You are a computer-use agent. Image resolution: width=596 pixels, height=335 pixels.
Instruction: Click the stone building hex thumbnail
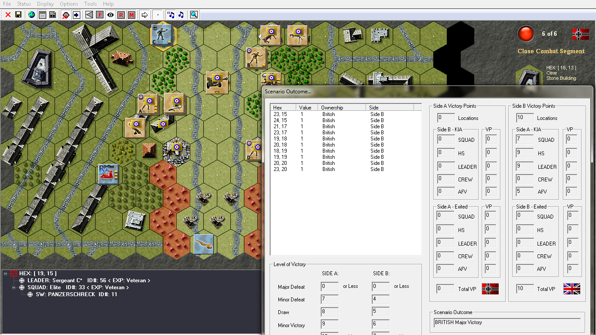(x=529, y=78)
